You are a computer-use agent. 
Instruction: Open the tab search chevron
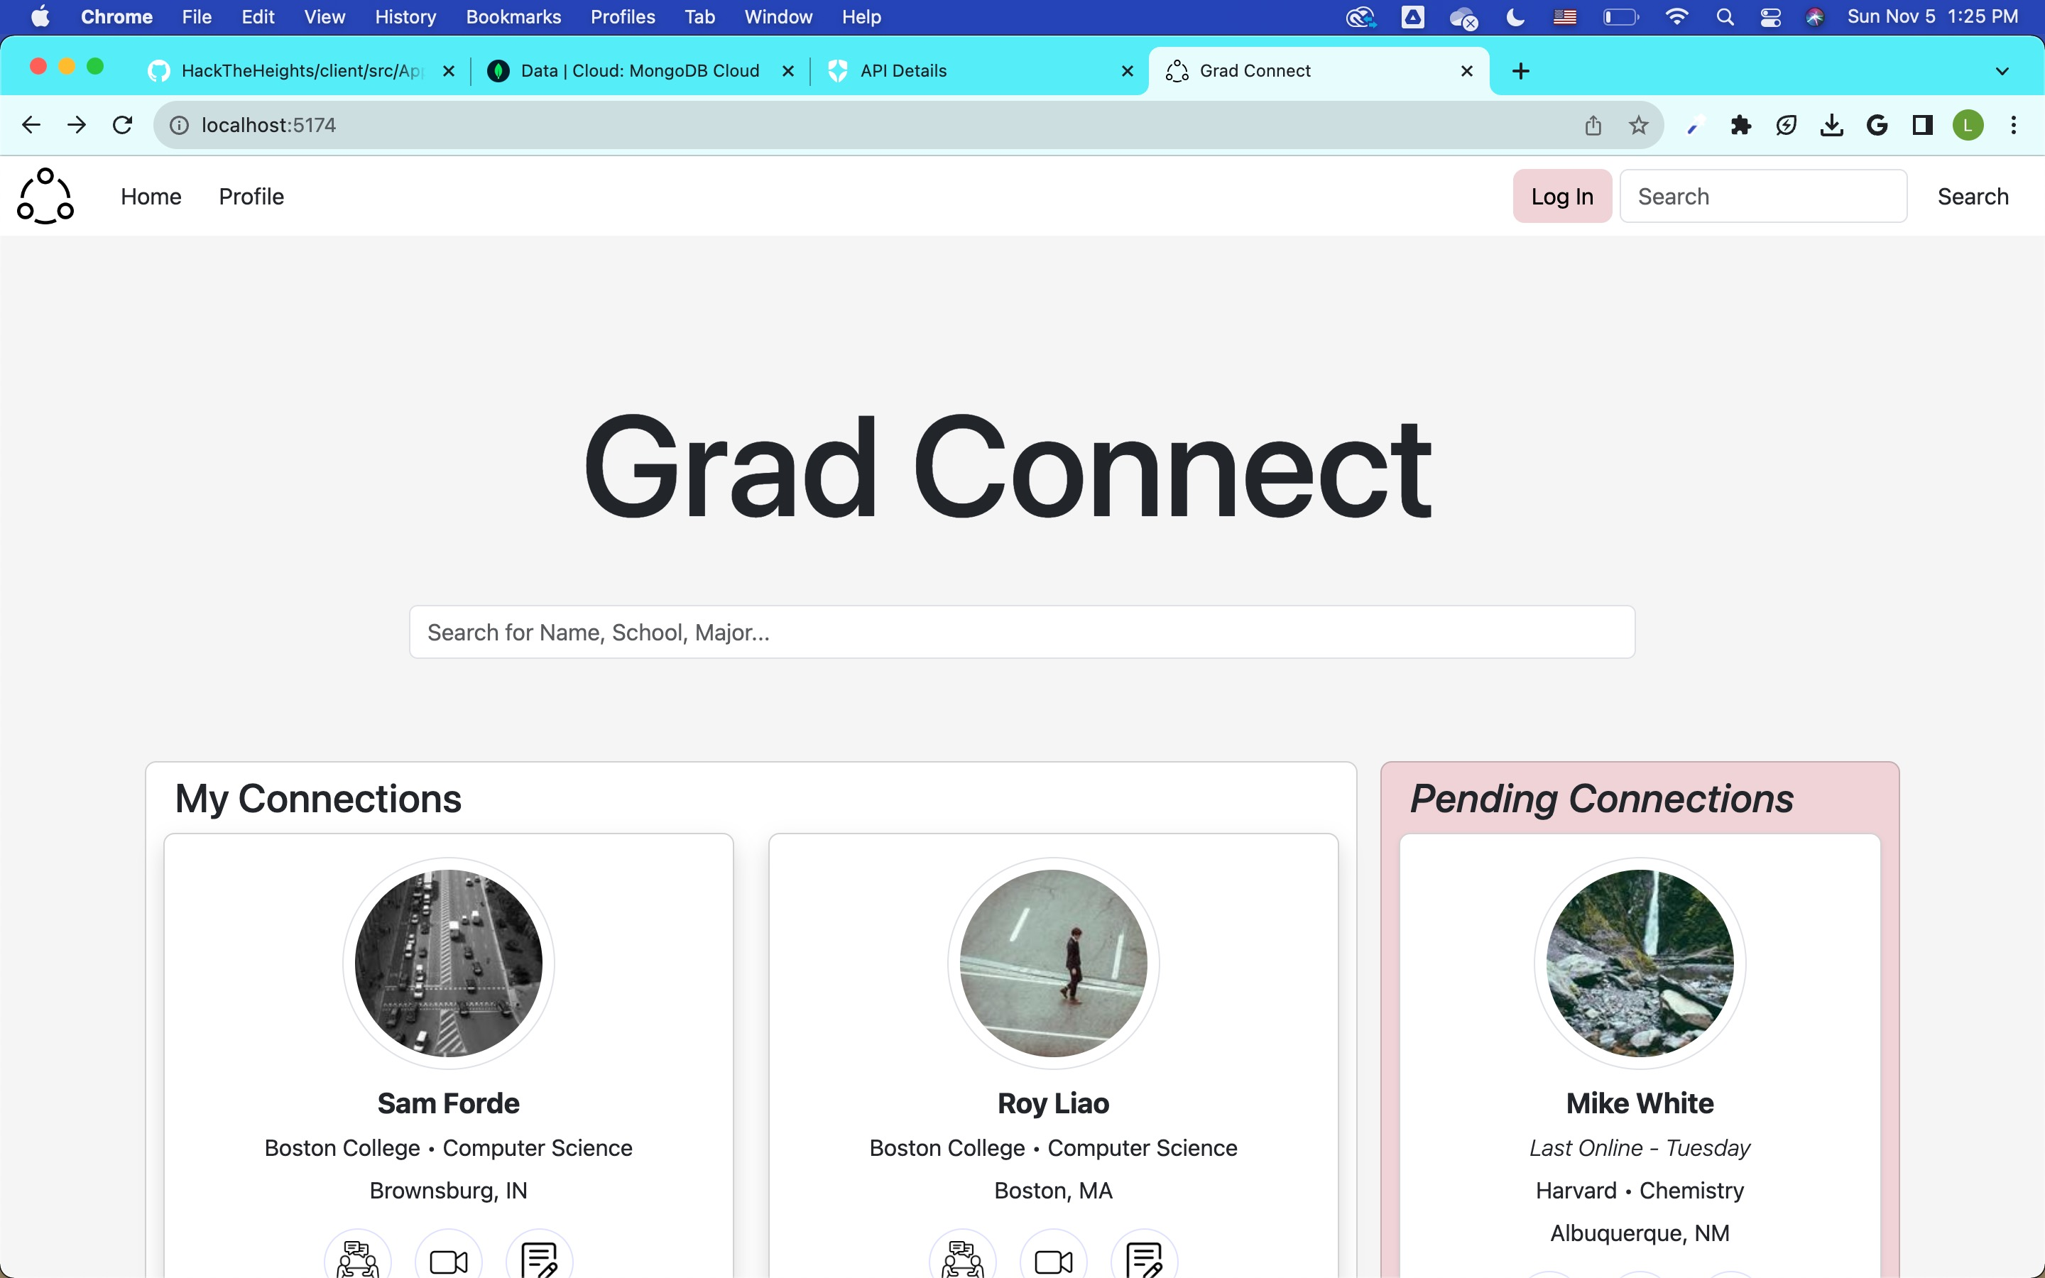[x=2002, y=70]
